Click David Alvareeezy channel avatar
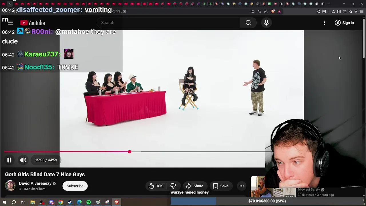This screenshot has width=366, height=206. pos(10,186)
